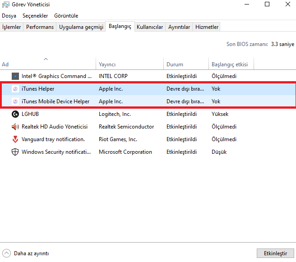Select Realtek HD Audio Yöneticisi row name

click(55, 127)
